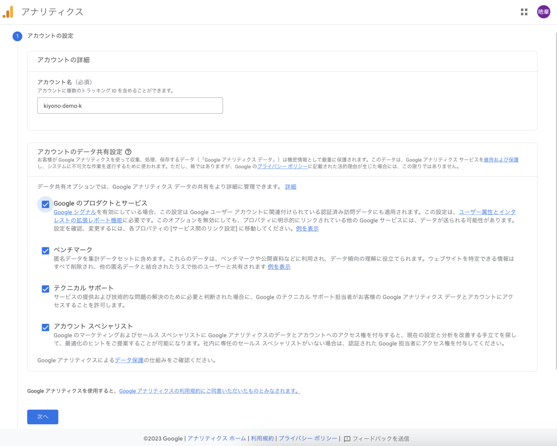The height and width of the screenshot is (446, 557).
Task: Open the プライバシー ポリシー footer link
Action: tap(308, 439)
